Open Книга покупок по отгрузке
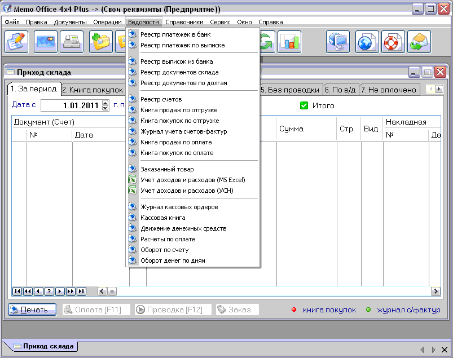Image resolution: width=453 pixels, height=358 pixels. coord(193,121)
